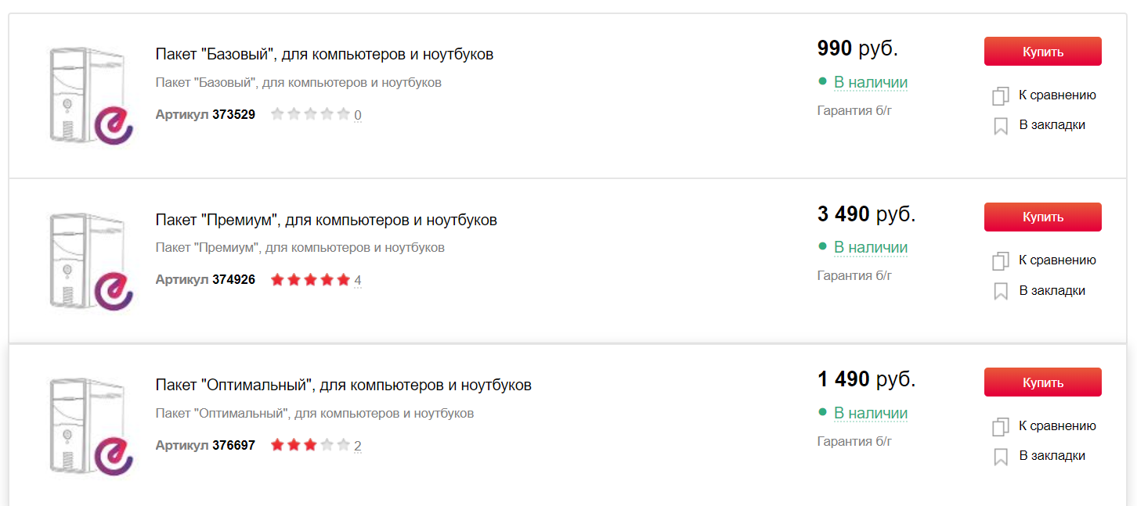Open Пакет "Оптимальный" product title link
This screenshot has height=506, width=1137.
coord(343,386)
